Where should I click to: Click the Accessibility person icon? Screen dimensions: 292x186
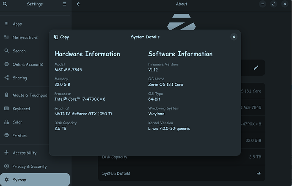pyautogui.click(x=6, y=153)
